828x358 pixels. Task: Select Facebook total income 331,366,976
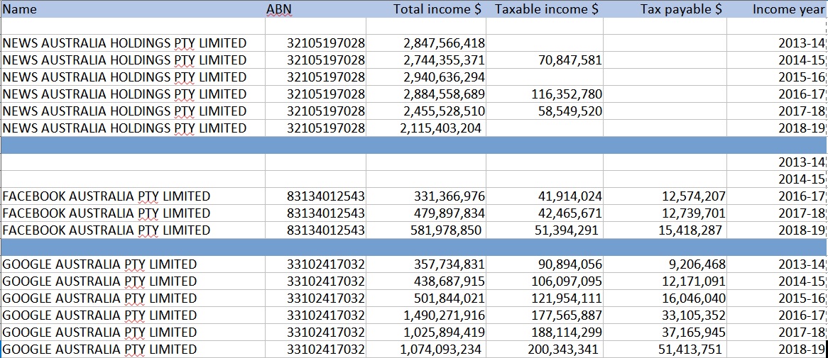coord(425,196)
